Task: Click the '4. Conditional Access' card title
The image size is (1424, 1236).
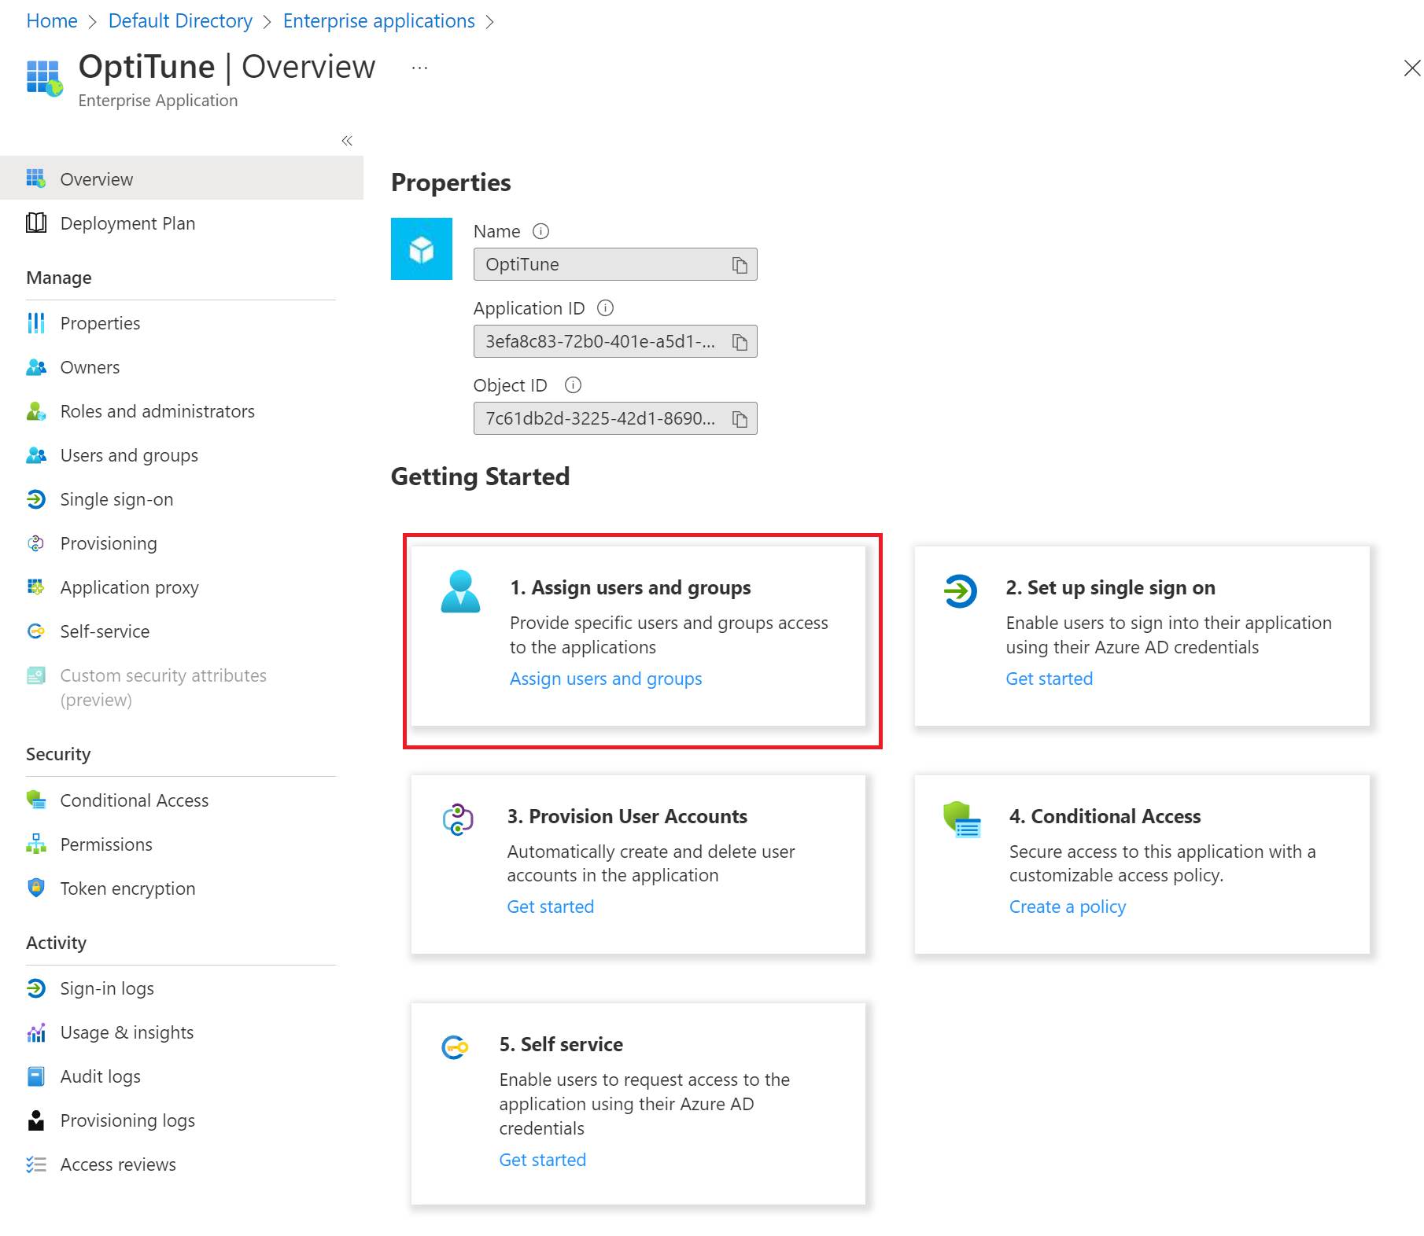Action: (x=1105, y=816)
